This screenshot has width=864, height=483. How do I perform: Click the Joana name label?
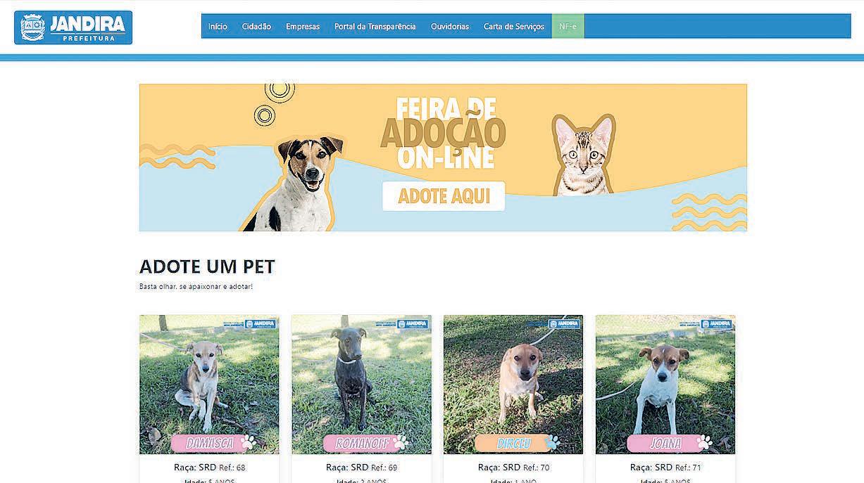pos(665,444)
